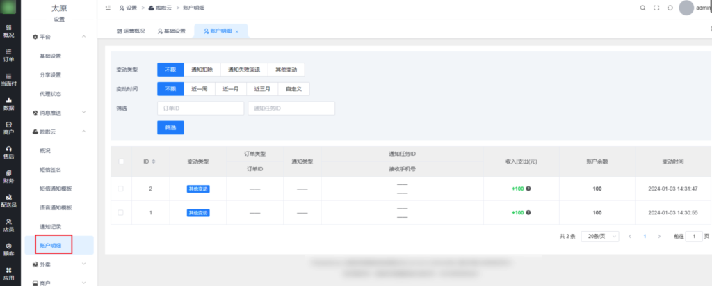Screen dimensions: 712x286
Task: Select 自定义 custom time range filter
Action: [x=293, y=89]
